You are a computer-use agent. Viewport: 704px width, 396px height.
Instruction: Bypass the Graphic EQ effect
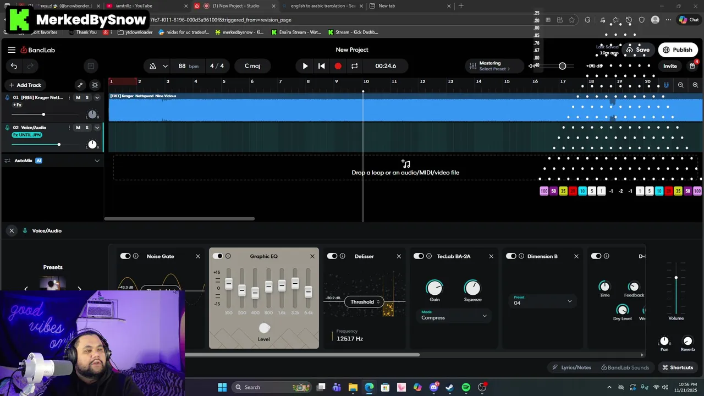tap(218, 256)
